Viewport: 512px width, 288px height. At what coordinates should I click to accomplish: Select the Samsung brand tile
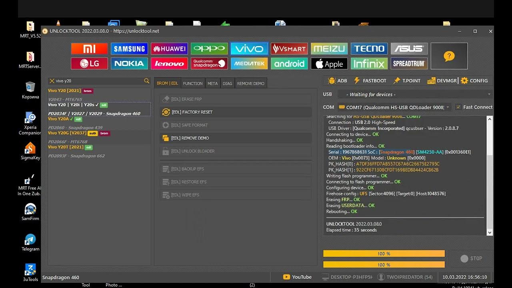click(129, 49)
